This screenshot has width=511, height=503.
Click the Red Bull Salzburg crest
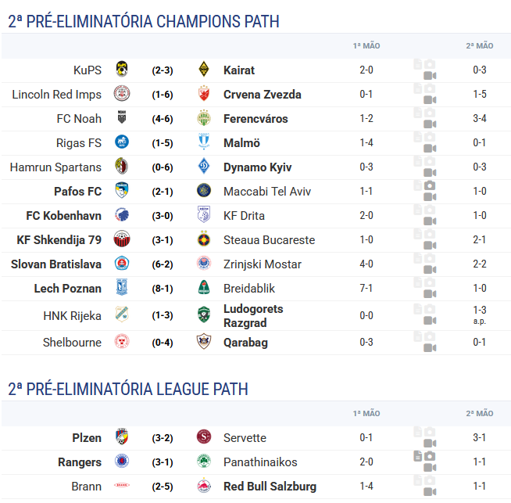pos(204,486)
